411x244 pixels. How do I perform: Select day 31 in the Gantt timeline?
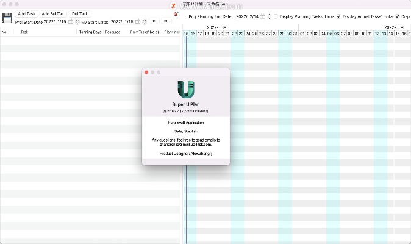click(295, 34)
